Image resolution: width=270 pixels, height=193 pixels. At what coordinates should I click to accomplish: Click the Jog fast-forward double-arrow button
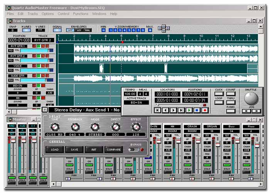point(256,111)
